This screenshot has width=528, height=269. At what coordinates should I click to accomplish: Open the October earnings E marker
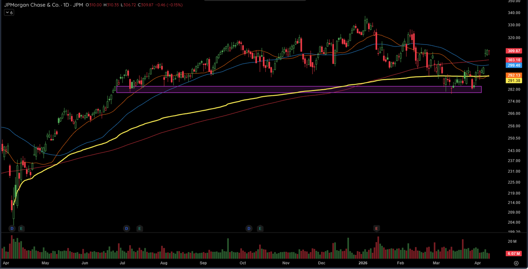click(x=260, y=228)
